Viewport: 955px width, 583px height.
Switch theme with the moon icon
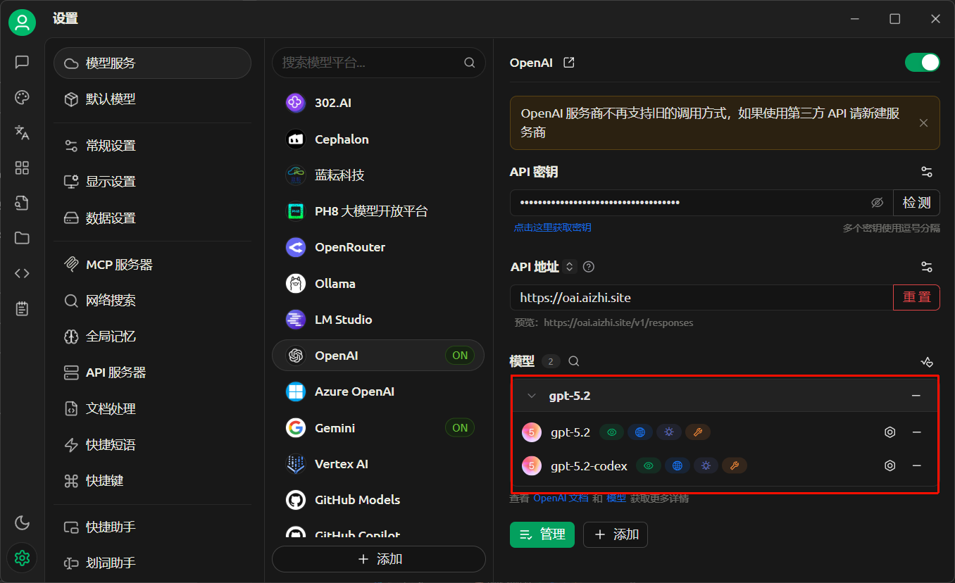pos(22,522)
